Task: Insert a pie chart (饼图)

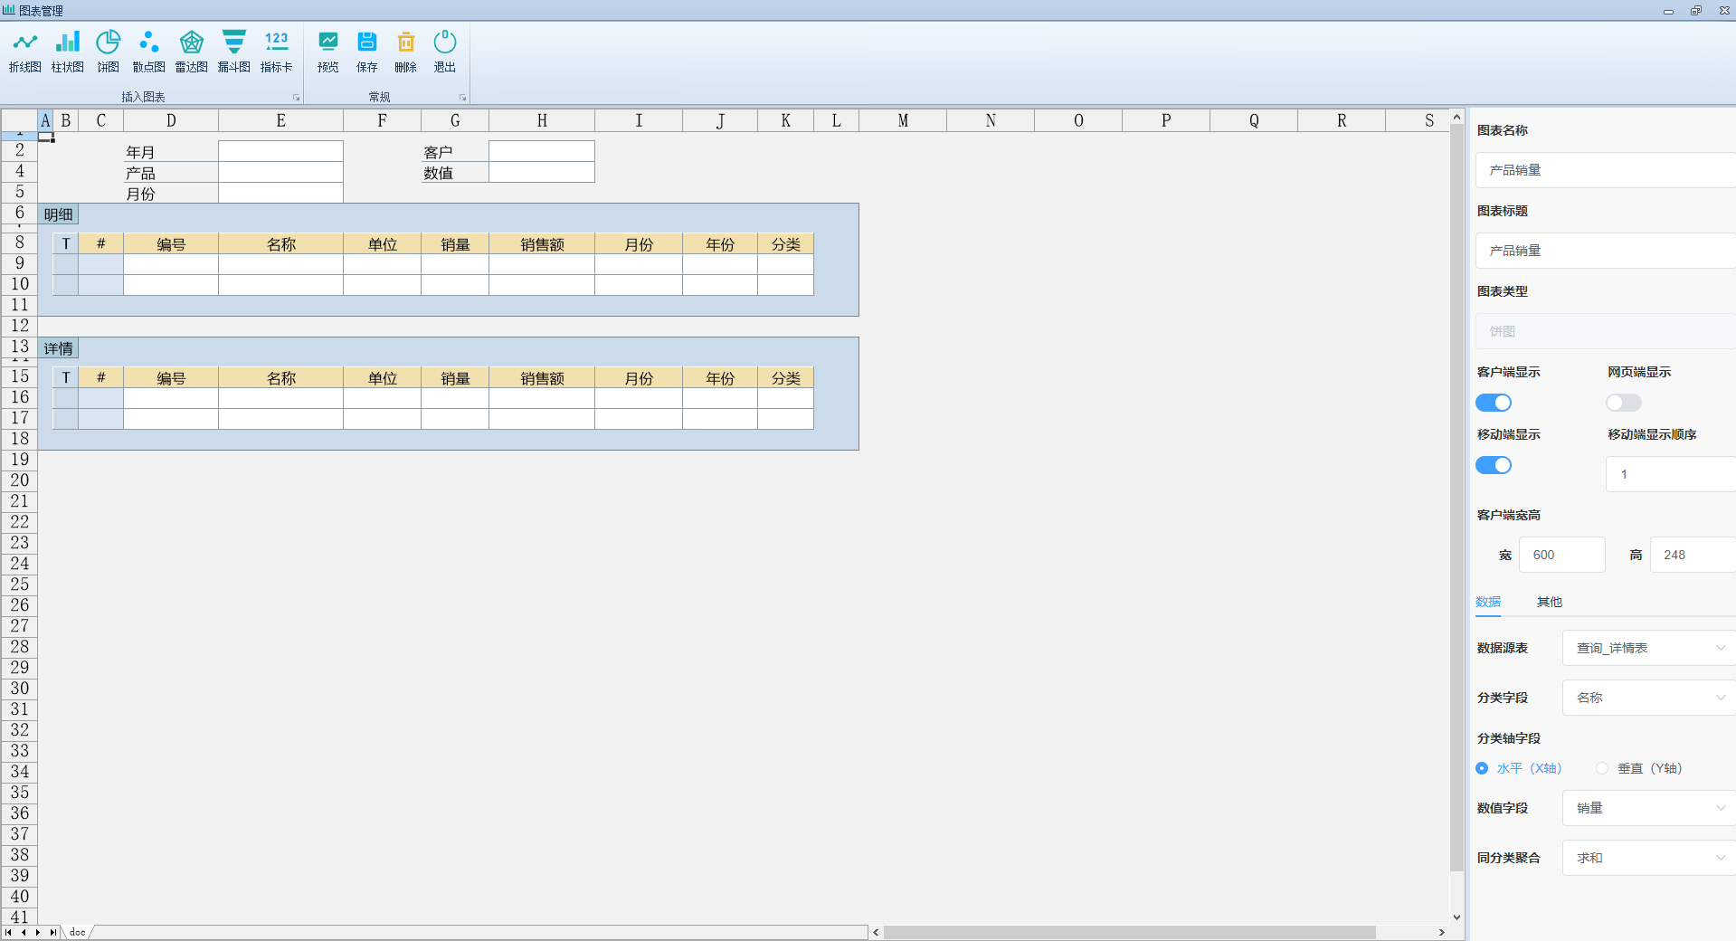Action: [109, 51]
